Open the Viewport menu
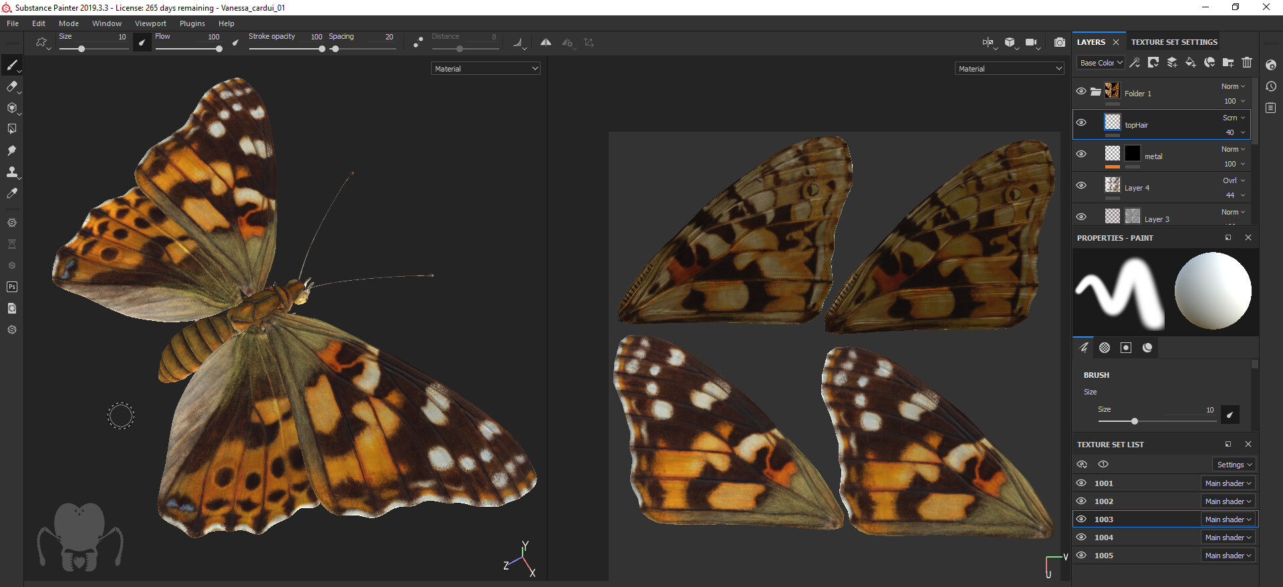1283x587 pixels. tap(150, 23)
